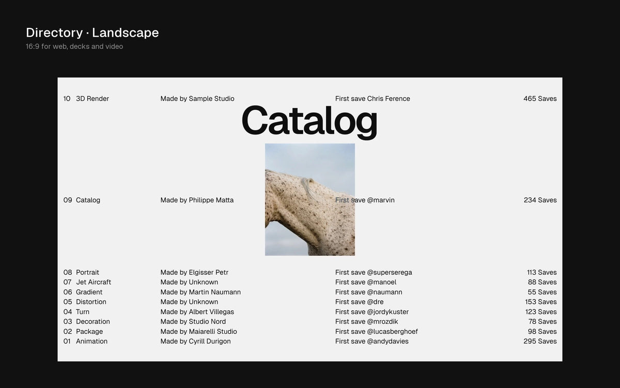Click the 295 Saves count
This screenshot has width=620, height=388.
tap(540, 341)
